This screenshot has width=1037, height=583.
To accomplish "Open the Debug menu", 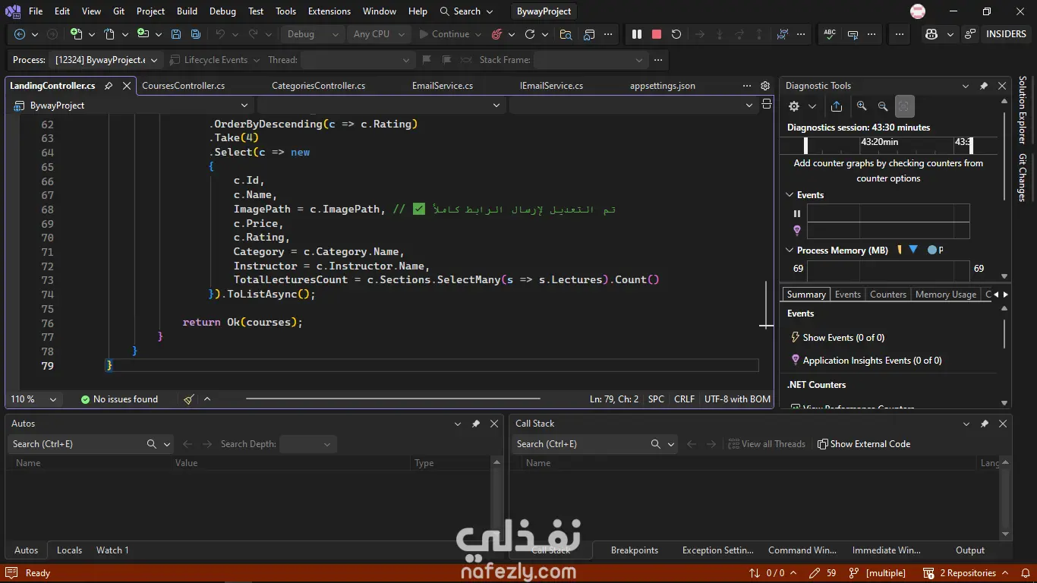I will [222, 11].
